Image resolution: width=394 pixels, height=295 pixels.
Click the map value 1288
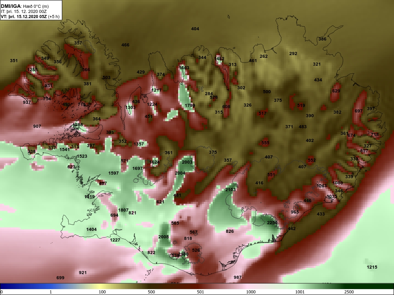coord(77,125)
